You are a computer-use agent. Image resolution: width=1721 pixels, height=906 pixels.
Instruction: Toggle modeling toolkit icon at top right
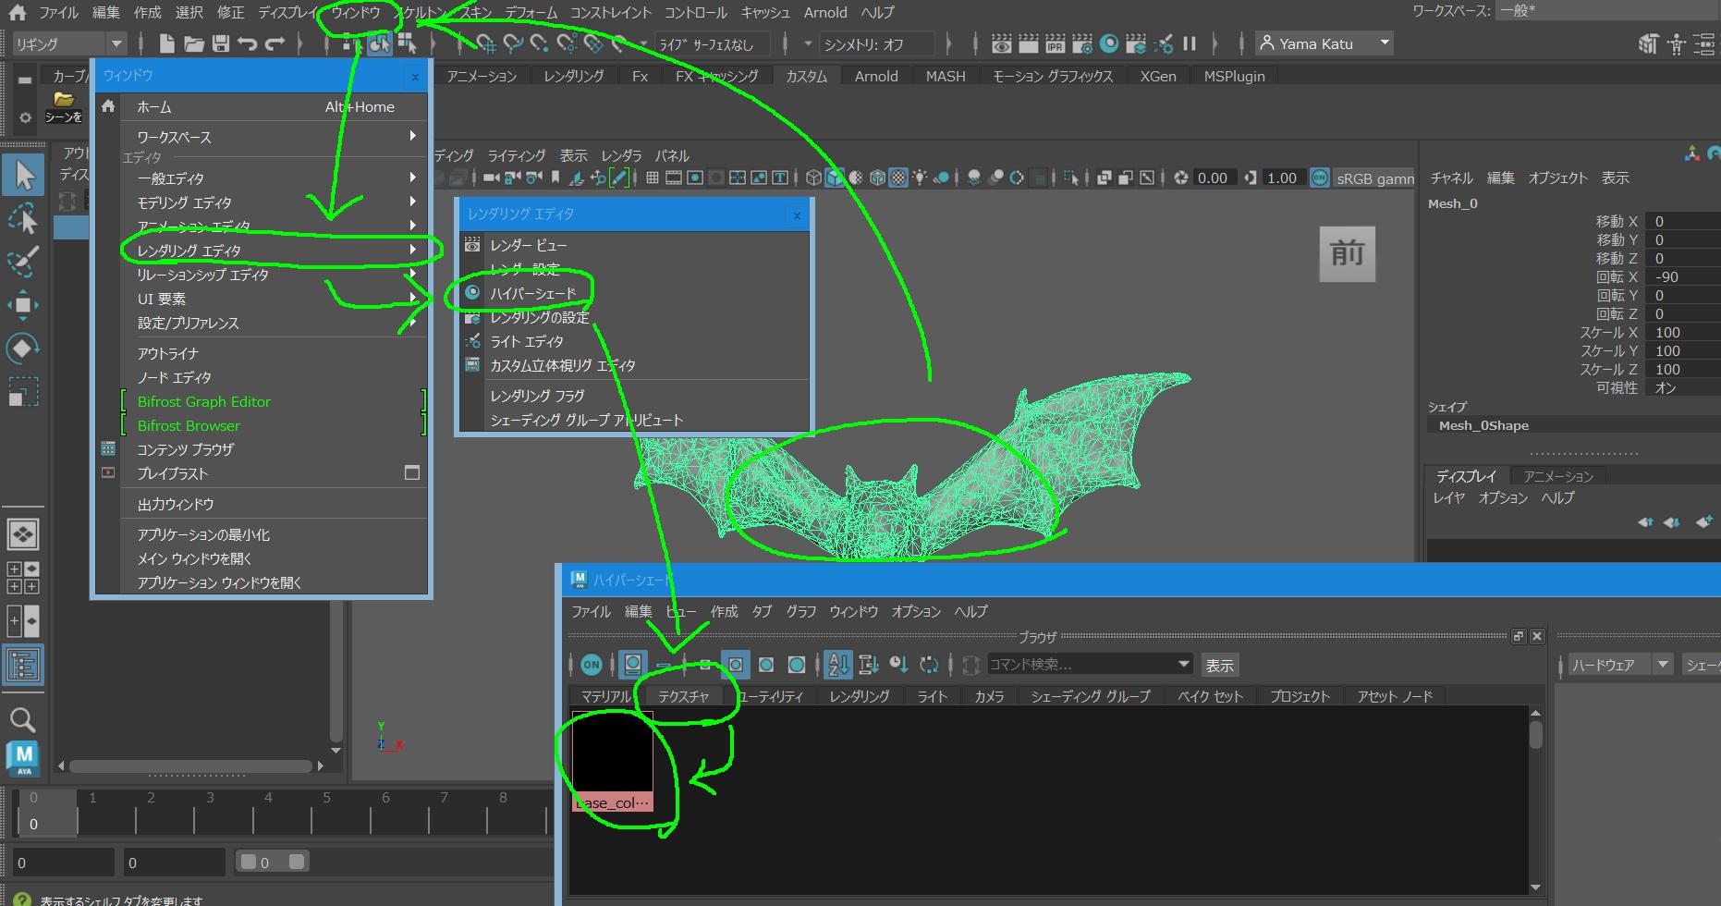pos(1648,43)
